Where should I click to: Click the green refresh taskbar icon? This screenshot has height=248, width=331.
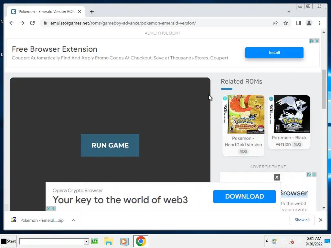(x=95, y=241)
